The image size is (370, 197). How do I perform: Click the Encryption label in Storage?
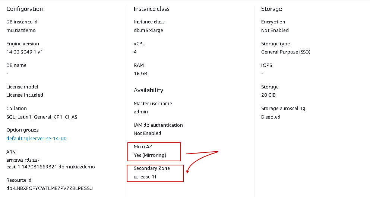tap(273, 22)
